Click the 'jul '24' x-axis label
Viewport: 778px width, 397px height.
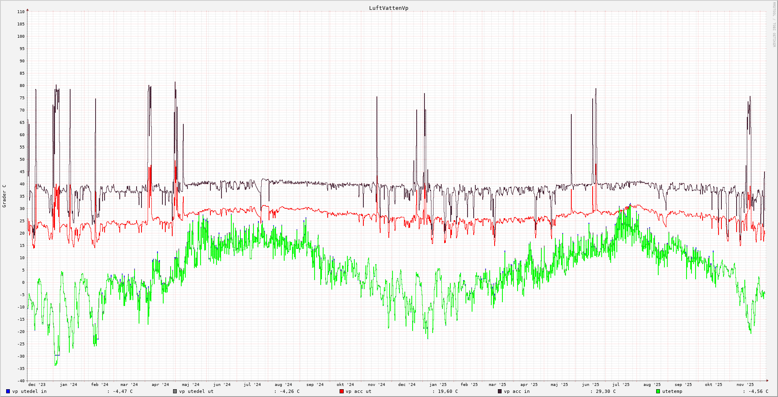[x=252, y=385]
